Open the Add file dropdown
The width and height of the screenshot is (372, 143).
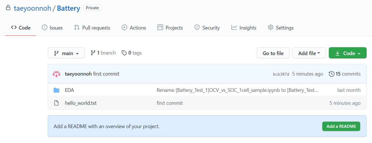309,53
